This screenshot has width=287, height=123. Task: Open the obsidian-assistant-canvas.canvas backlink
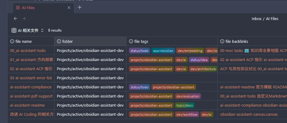click(x=249, y=114)
